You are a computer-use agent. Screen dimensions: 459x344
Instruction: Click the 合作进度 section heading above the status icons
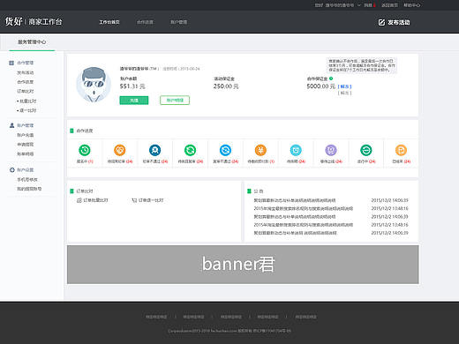[85, 131]
